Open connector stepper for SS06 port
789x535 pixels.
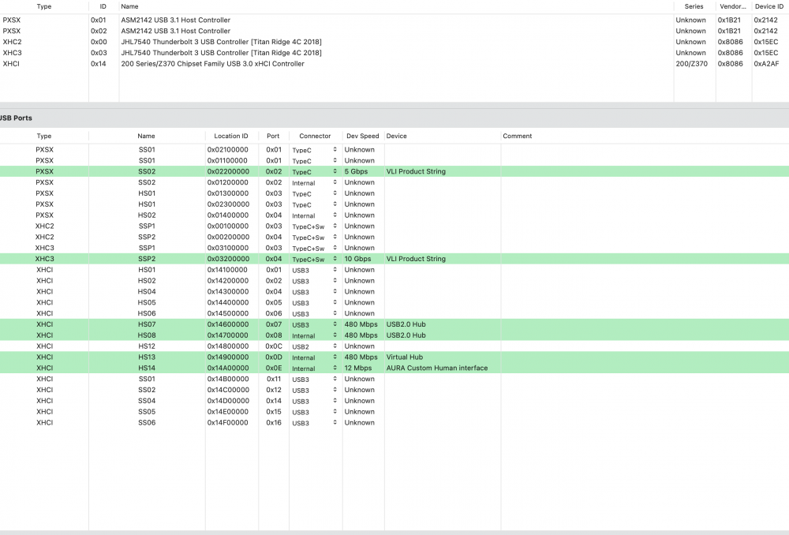[x=335, y=423]
